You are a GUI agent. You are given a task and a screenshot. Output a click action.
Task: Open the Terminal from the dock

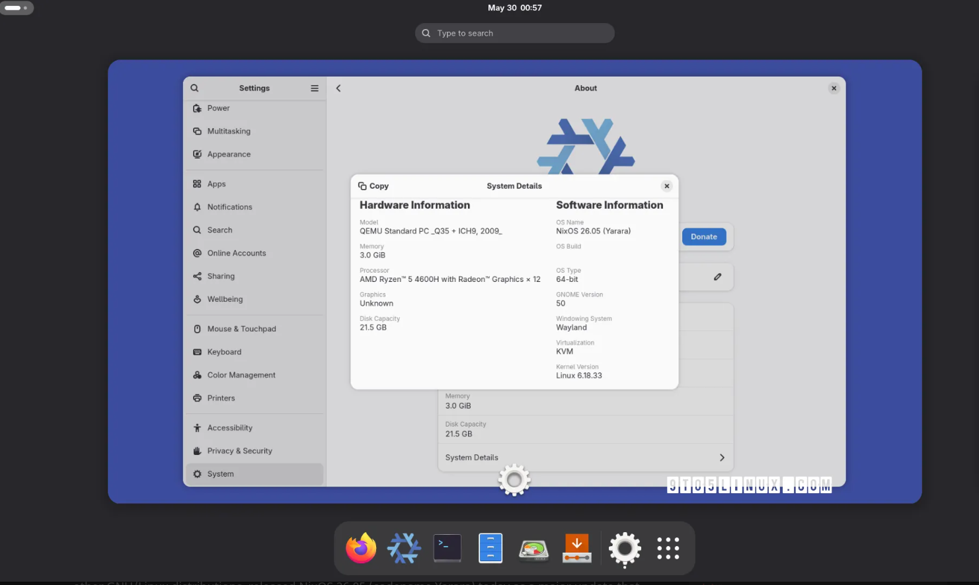(x=448, y=548)
